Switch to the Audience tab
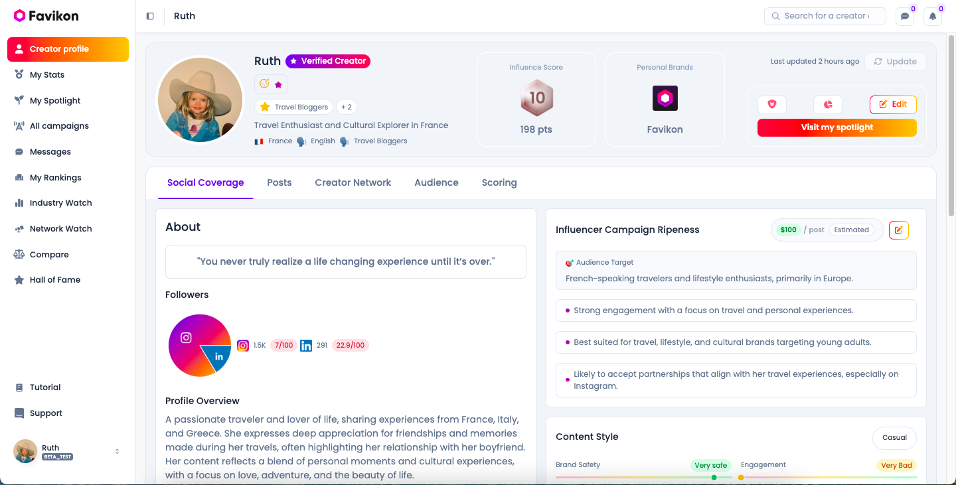Screen dimensions: 956x485 [436, 182]
